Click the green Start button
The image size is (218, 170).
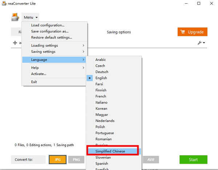tap(193, 159)
